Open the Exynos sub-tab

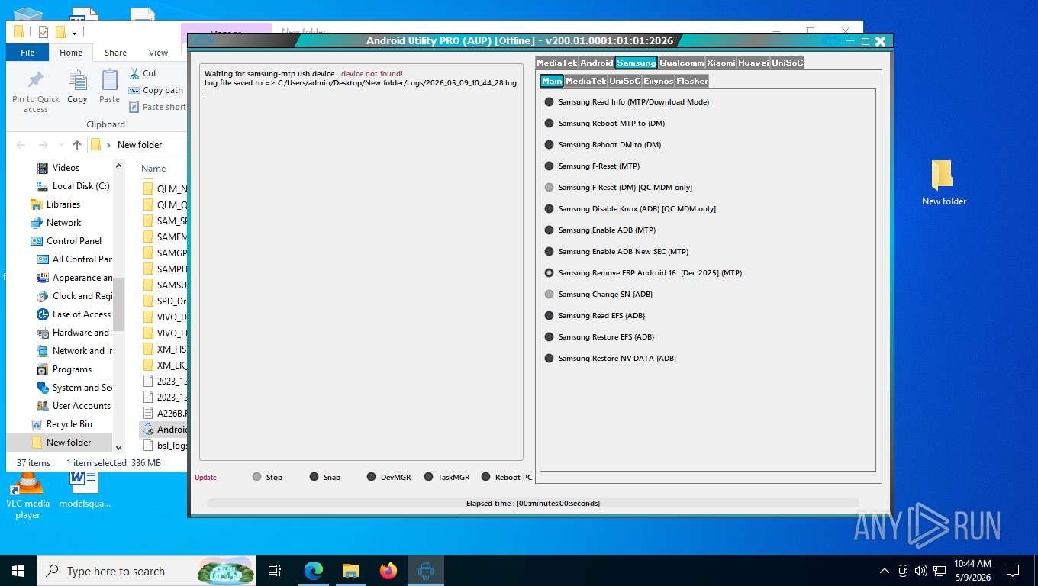(658, 81)
